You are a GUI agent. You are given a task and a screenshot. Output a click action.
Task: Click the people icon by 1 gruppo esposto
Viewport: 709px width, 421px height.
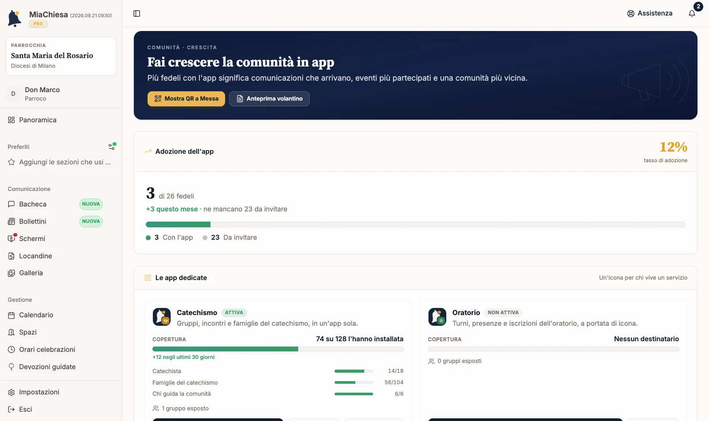[156, 409]
